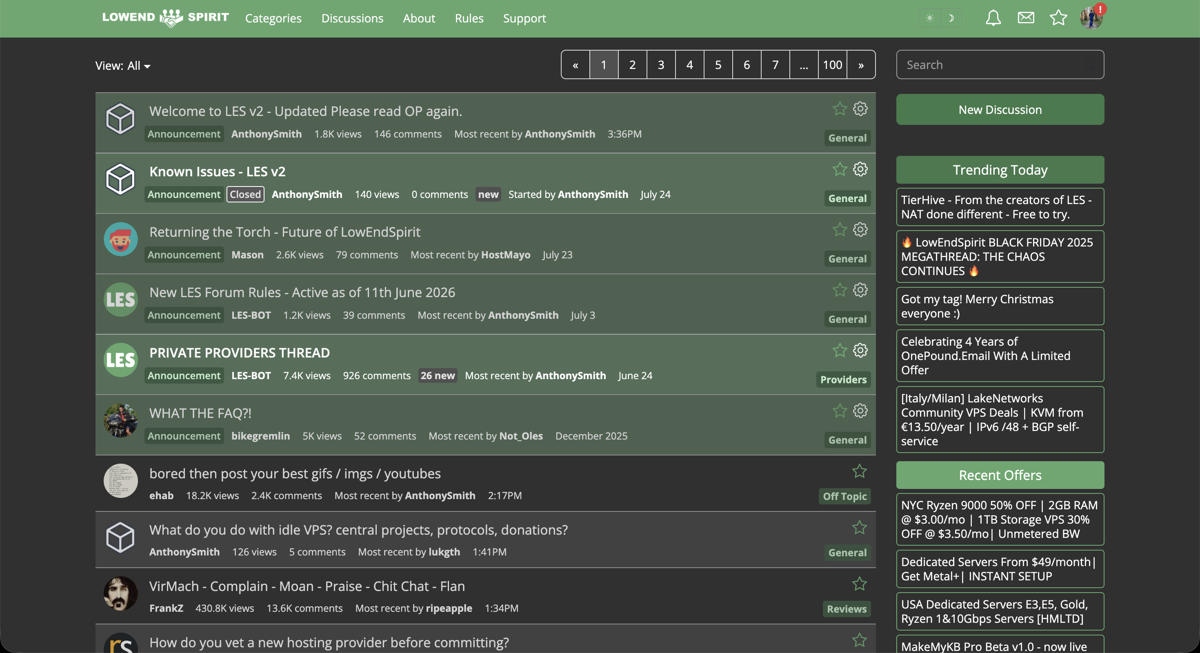
Task: Go to next page with » arrow
Action: pyautogui.click(x=861, y=65)
